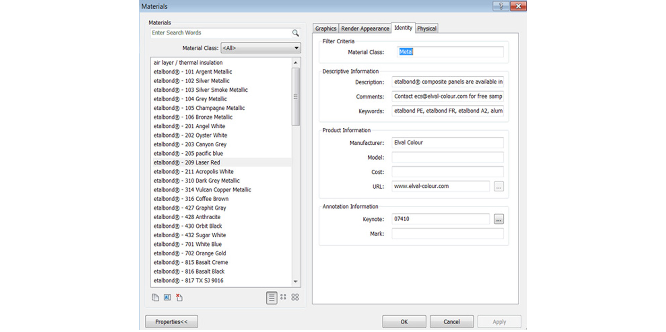Image resolution: width=666 pixels, height=332 pixels.
Task: Click the browse button next to URL
Action: coord(498,187)
